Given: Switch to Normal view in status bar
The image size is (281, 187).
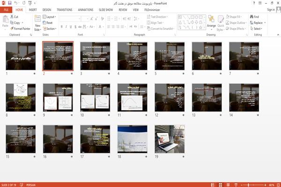Looking at the screenshot, I should [x=213, y=185].
